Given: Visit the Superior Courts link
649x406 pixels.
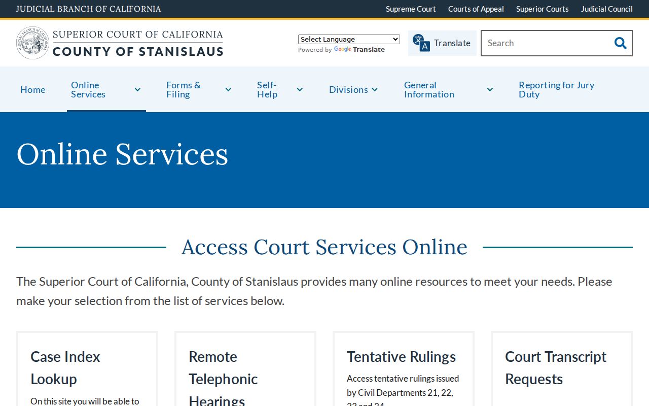Looking at the screenshot, I should tap(543, 9).
